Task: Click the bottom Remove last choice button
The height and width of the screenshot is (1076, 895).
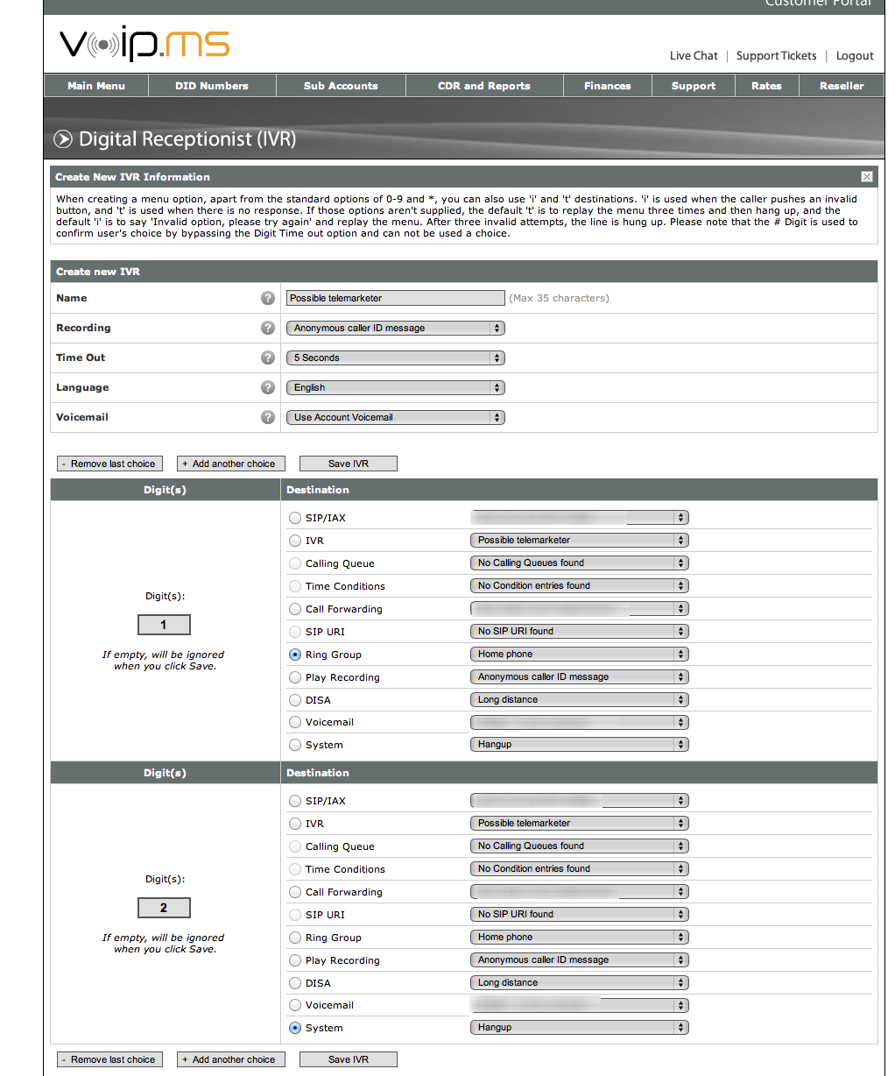Action: pyautogui.click(x=109, y=1059)
